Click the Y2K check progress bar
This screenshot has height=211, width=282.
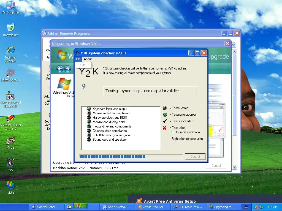(x=131, y=156)
